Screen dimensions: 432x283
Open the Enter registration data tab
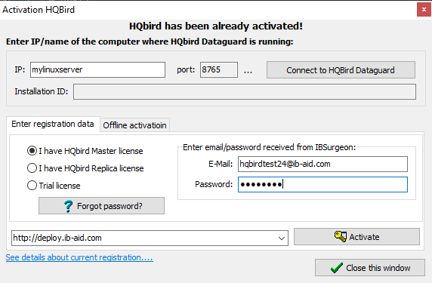tap(53, 124)
